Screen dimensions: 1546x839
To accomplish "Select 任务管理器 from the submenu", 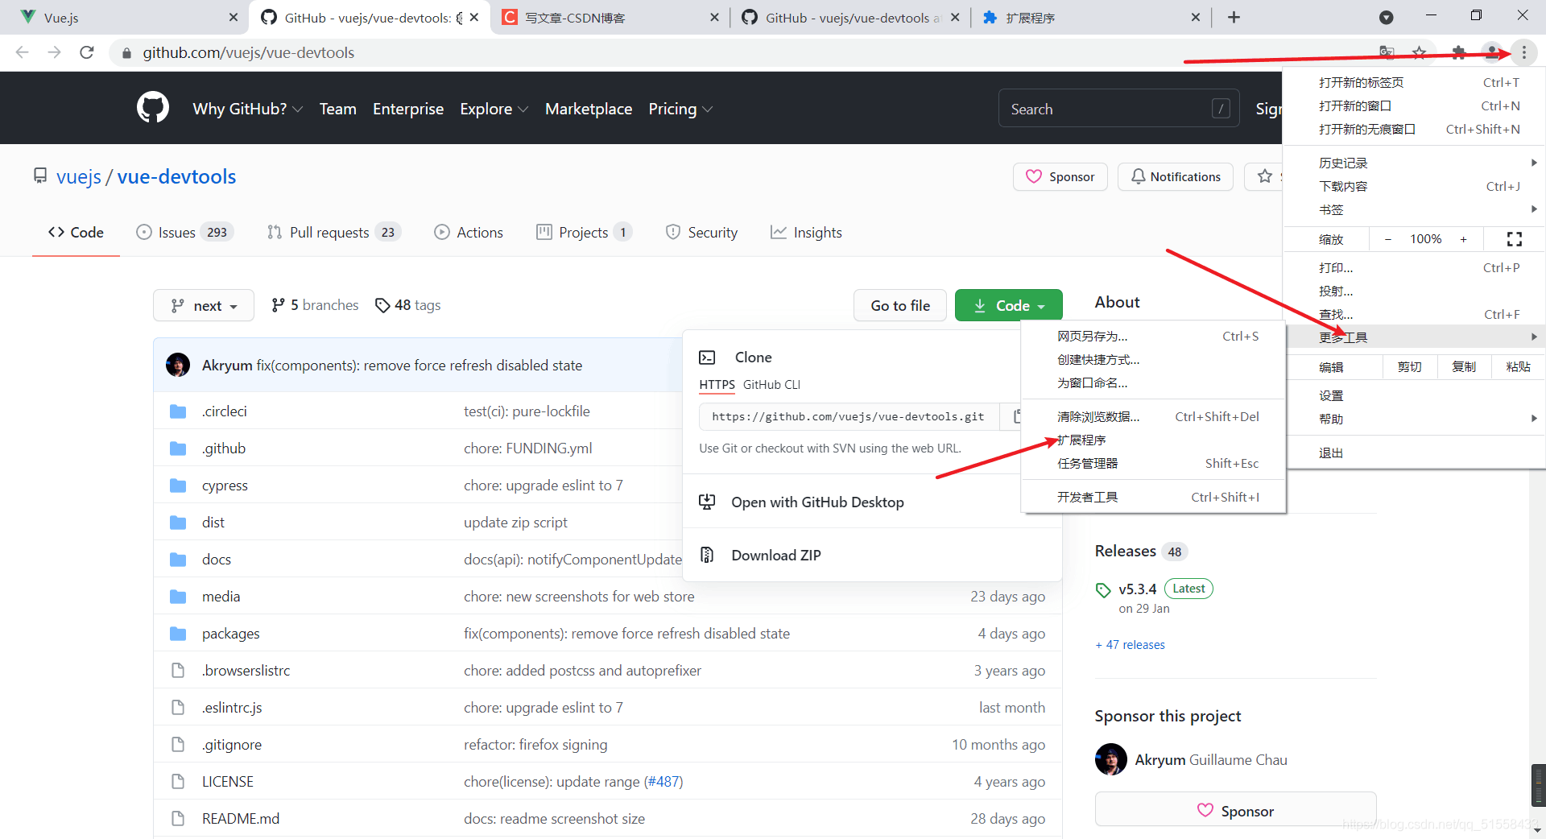I will point(1153,463).
